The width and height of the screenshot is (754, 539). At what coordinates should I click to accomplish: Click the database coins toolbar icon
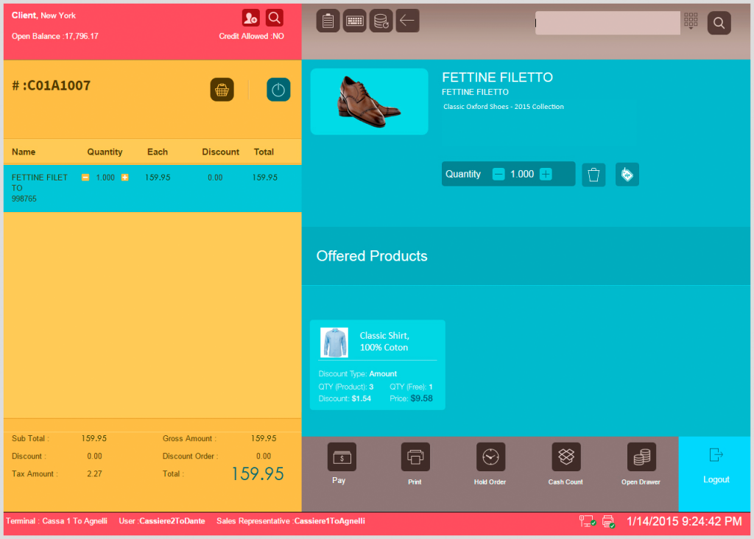point(381,21)
